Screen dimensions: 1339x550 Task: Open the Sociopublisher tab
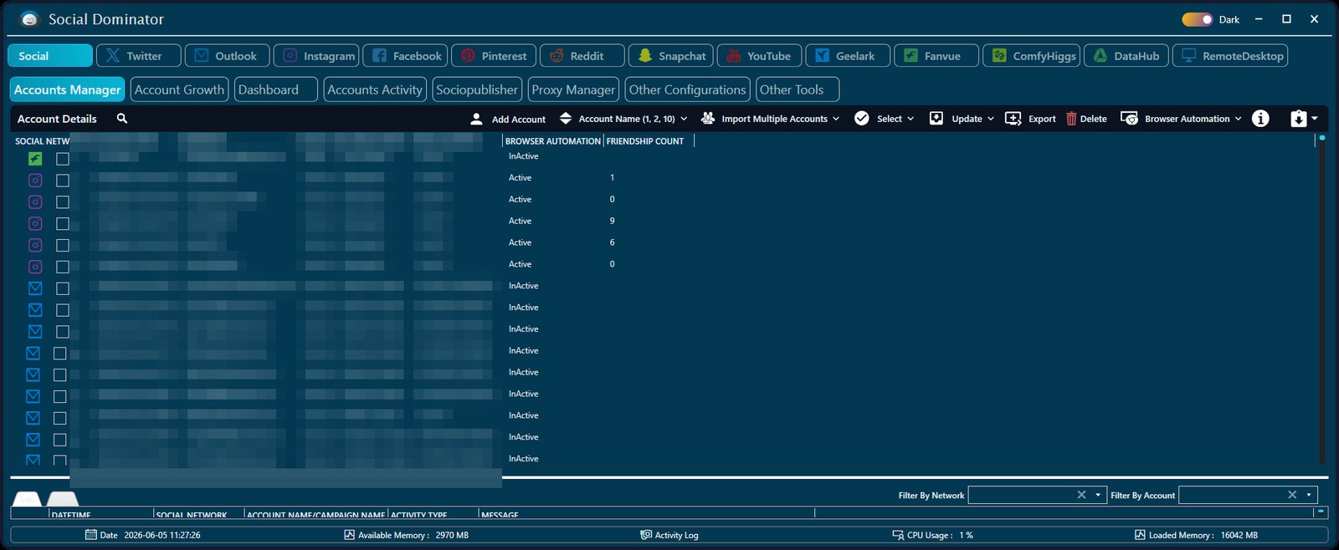(477, 89)
